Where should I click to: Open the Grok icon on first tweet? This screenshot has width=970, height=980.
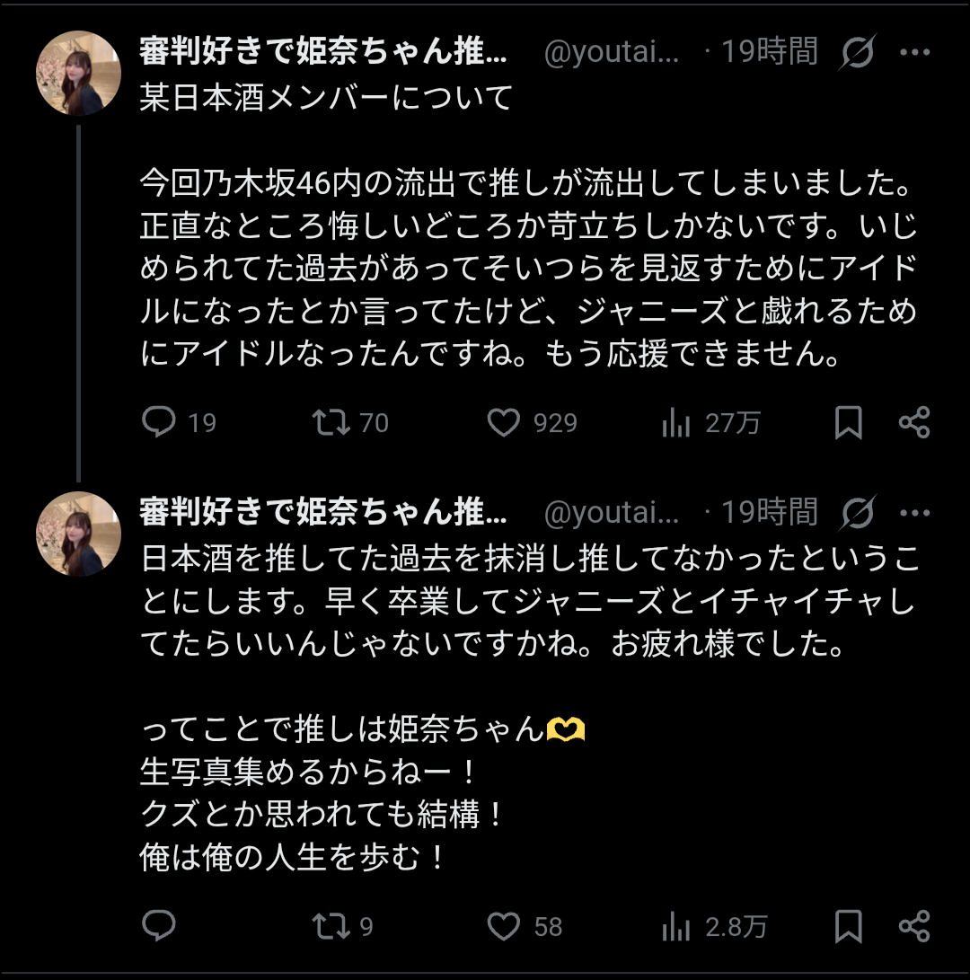coord(857,54)
